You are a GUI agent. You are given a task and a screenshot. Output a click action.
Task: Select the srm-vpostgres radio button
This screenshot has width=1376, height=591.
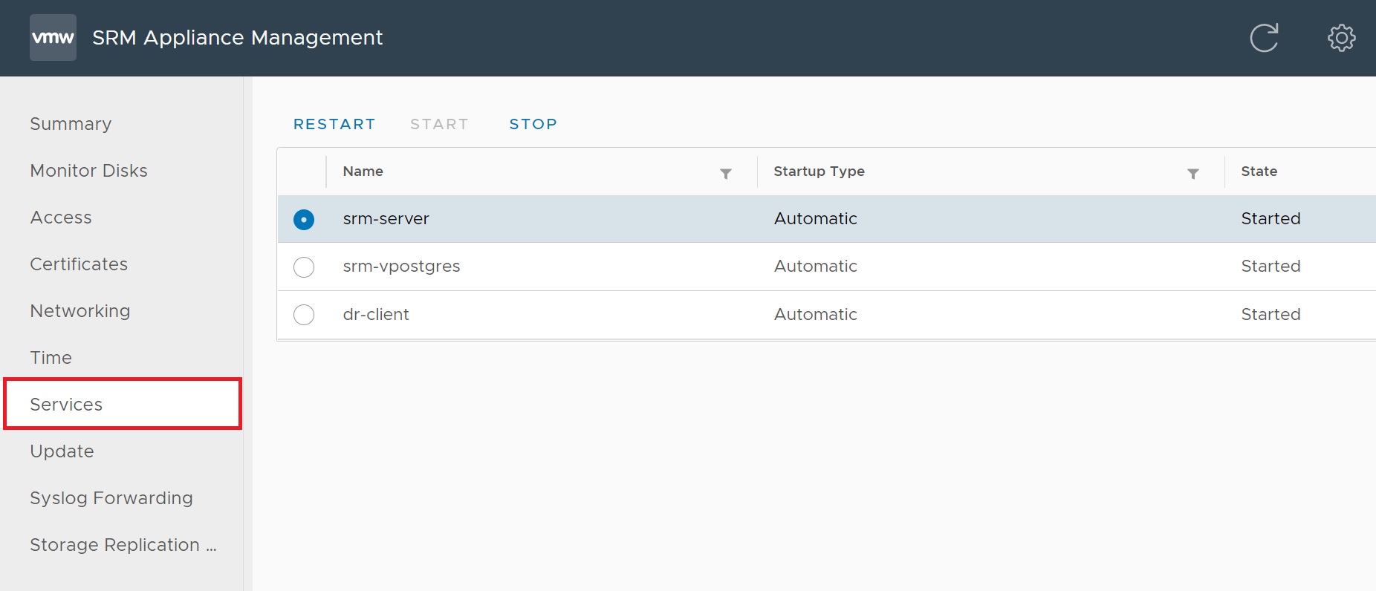coord(304,267)
